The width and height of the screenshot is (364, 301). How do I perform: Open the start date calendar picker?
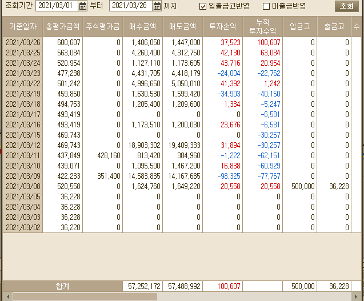point(83,6)
